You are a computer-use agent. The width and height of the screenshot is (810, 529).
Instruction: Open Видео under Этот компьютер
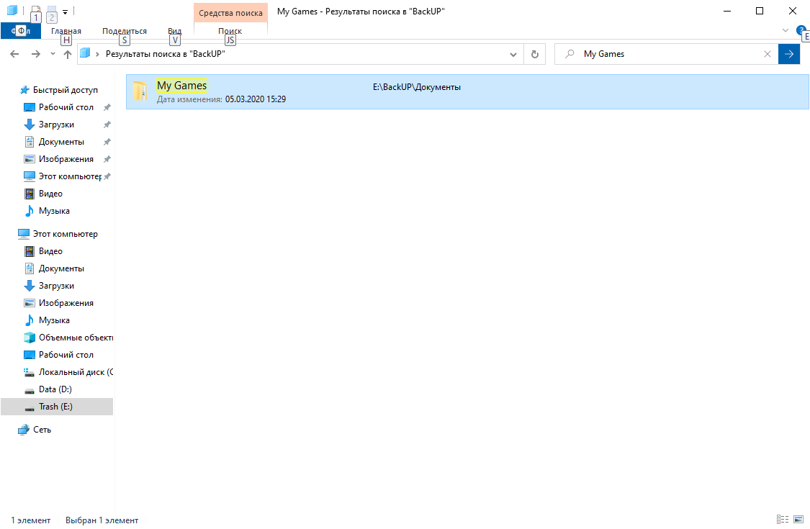[x=50, y=251]
